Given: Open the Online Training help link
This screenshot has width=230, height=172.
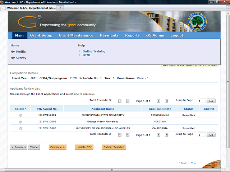Looking at the screenshot, I should tap(94, 51).
